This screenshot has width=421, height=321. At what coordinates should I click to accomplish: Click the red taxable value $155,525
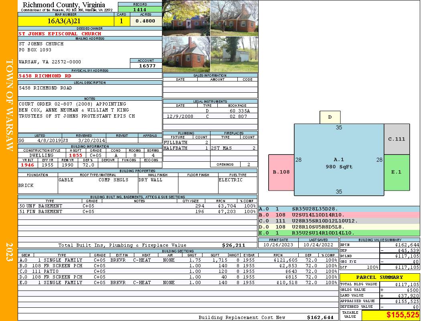click(x=403, y=315)
